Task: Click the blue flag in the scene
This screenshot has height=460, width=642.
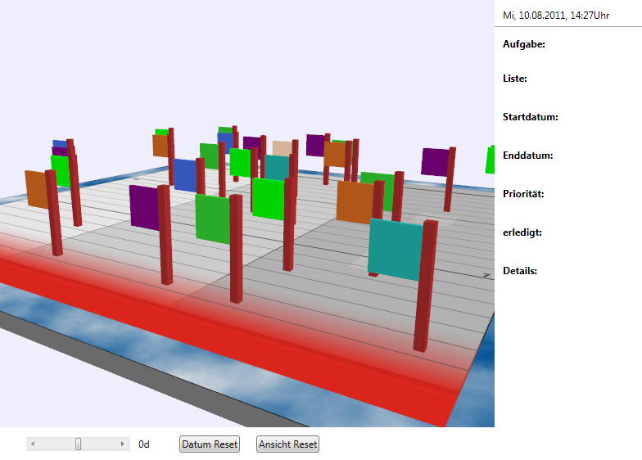Action: tap(185, 175)
